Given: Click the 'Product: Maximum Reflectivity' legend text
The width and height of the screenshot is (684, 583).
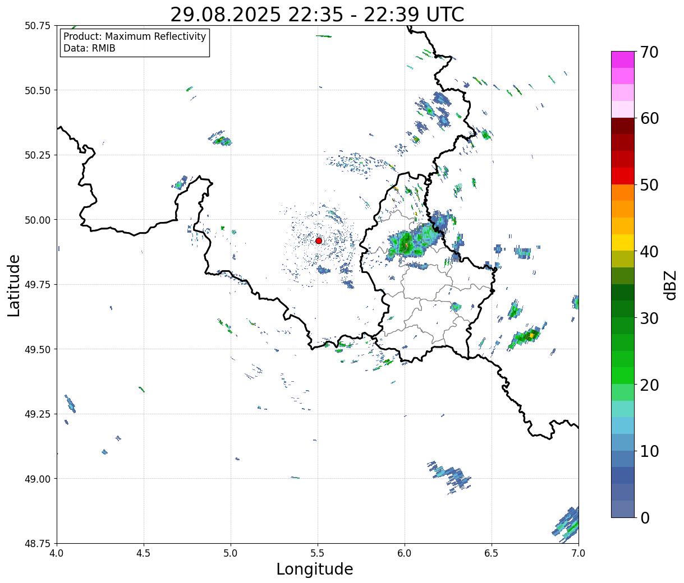Looking at the screenshot, I should pos(135,36).
